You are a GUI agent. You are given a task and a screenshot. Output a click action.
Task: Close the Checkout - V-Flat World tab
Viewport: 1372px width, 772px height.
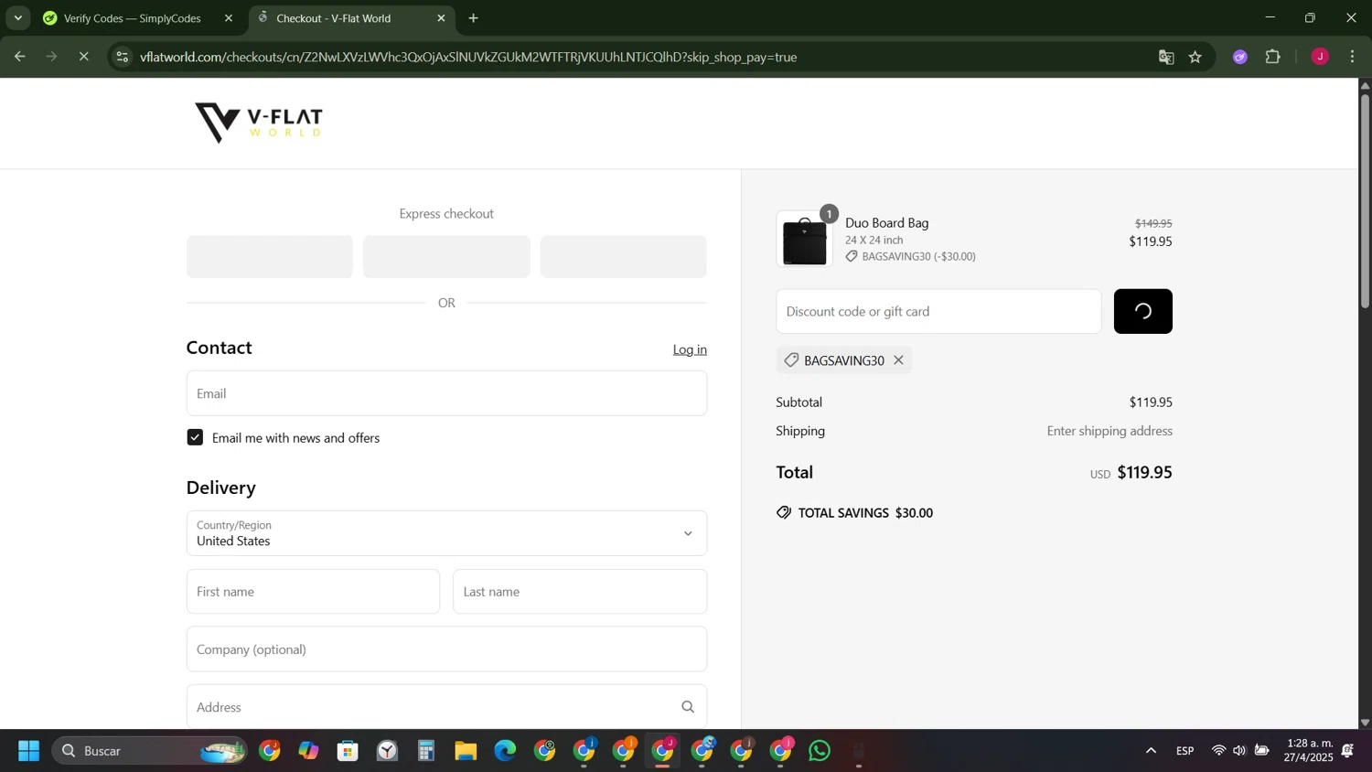(441, 18)
